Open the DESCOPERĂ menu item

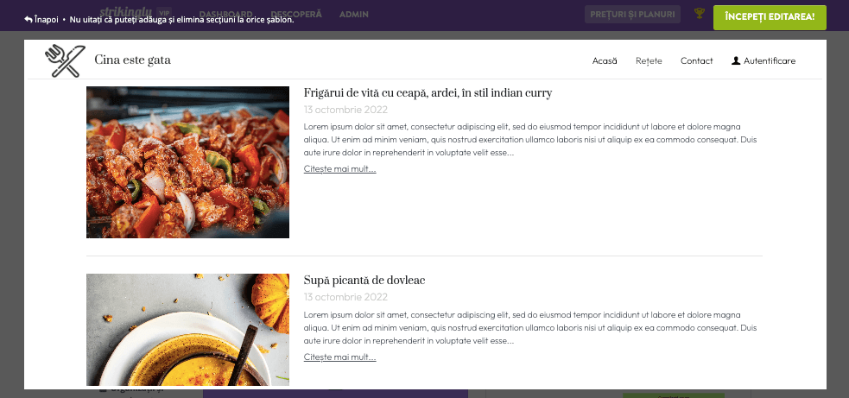(296, 14)
